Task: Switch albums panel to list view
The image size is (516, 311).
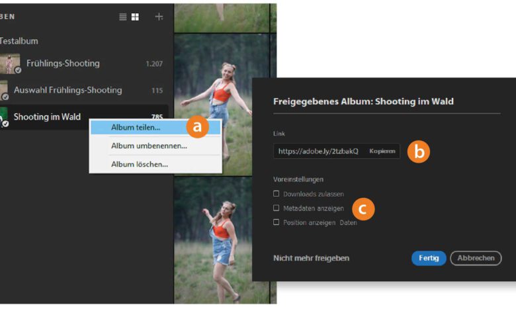Action: coord(123,17)
